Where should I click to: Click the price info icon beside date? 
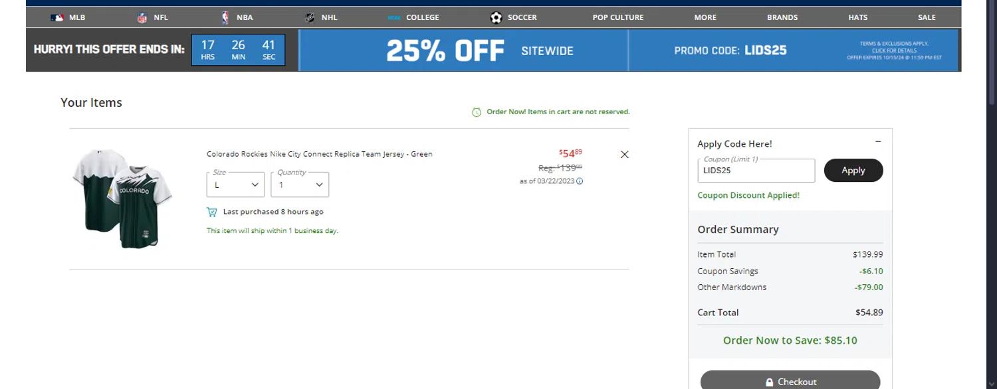(580, 181)
